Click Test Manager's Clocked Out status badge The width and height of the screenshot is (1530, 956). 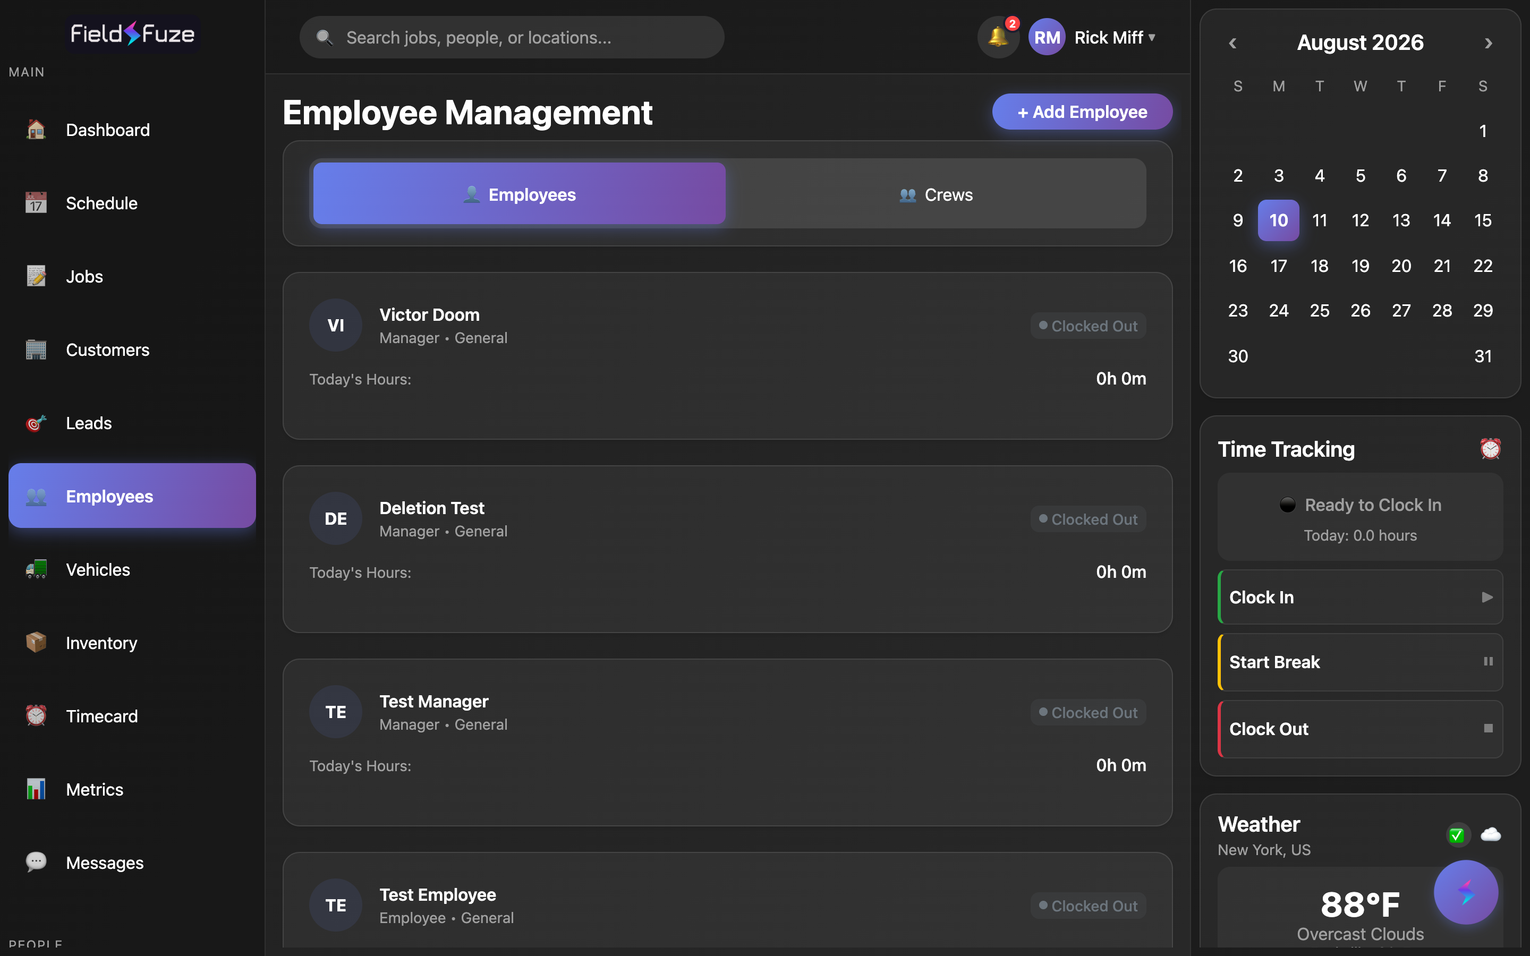coord(1088,713)
